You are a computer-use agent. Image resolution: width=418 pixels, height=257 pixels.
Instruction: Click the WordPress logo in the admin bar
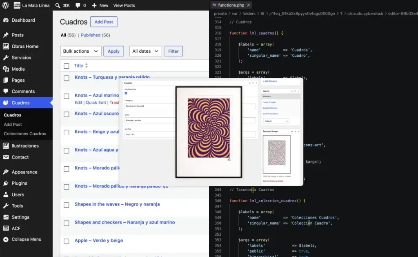5,5
